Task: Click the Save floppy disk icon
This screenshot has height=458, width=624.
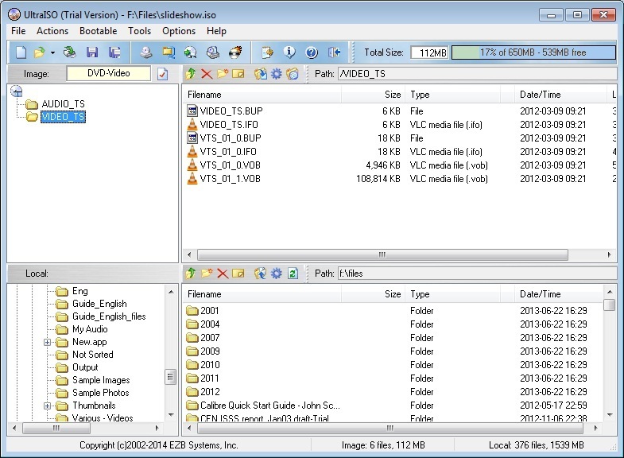Action: pyautogui.click(x=92, y=52)
